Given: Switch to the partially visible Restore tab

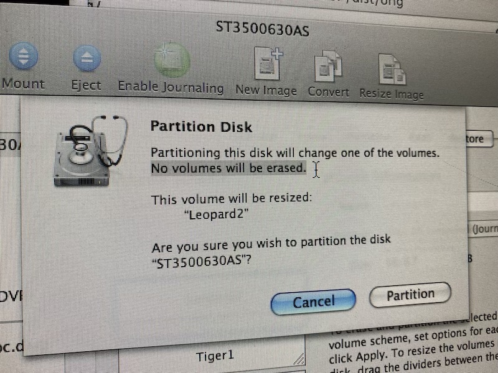Looking at the screenshot, I should click(x=479, y=139).
